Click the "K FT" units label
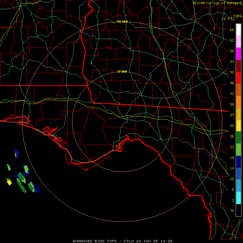 228,19
